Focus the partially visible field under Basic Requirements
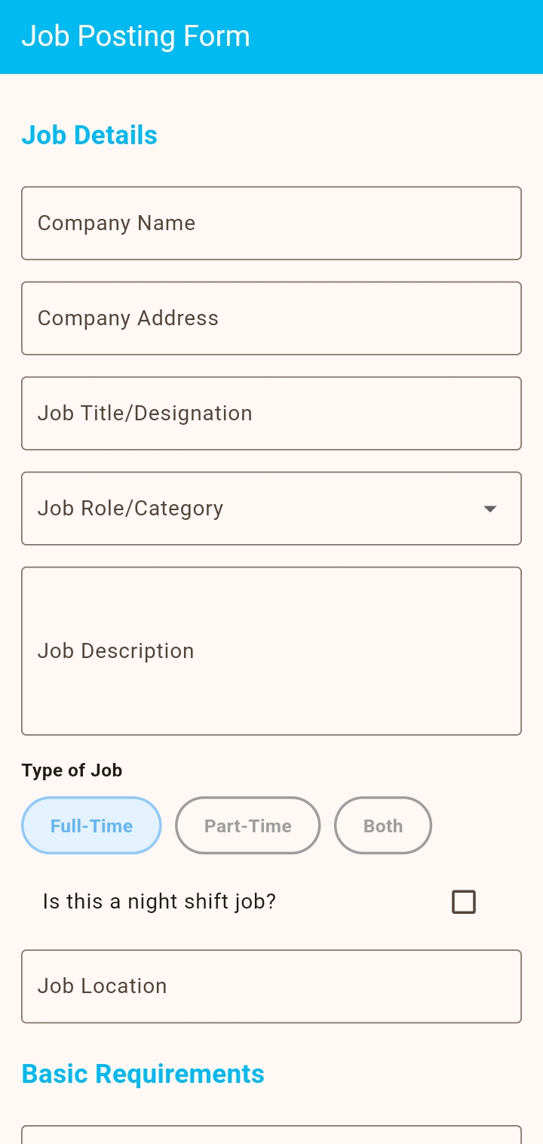Image resolution: width=543 pixels, height=1144 pixels. [x=271, y=1135]
